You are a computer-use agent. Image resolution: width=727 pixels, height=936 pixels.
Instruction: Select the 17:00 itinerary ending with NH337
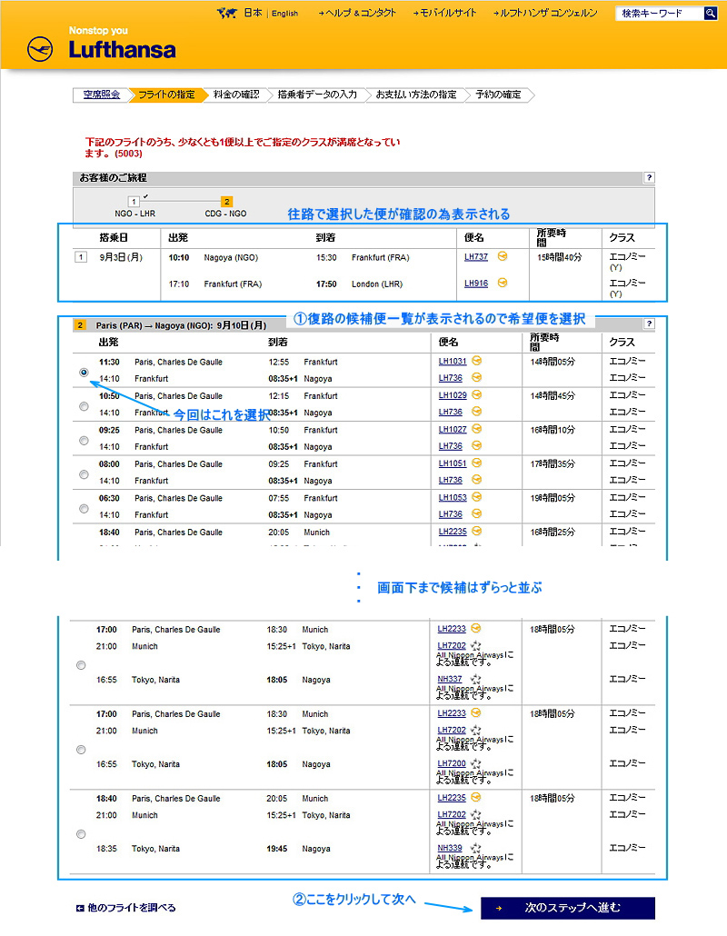[x=81, y=665]
